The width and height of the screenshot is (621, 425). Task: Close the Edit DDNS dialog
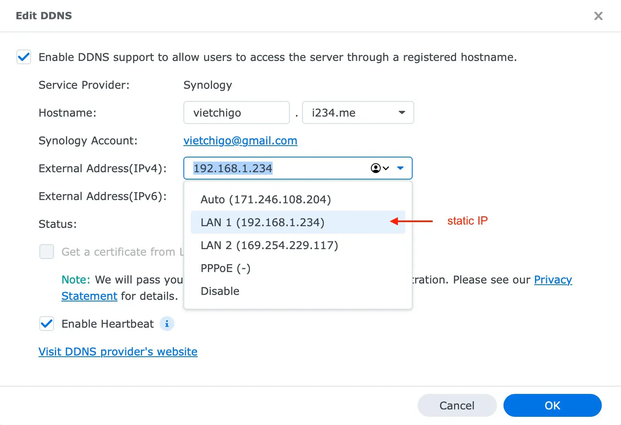tap(598, 16)
